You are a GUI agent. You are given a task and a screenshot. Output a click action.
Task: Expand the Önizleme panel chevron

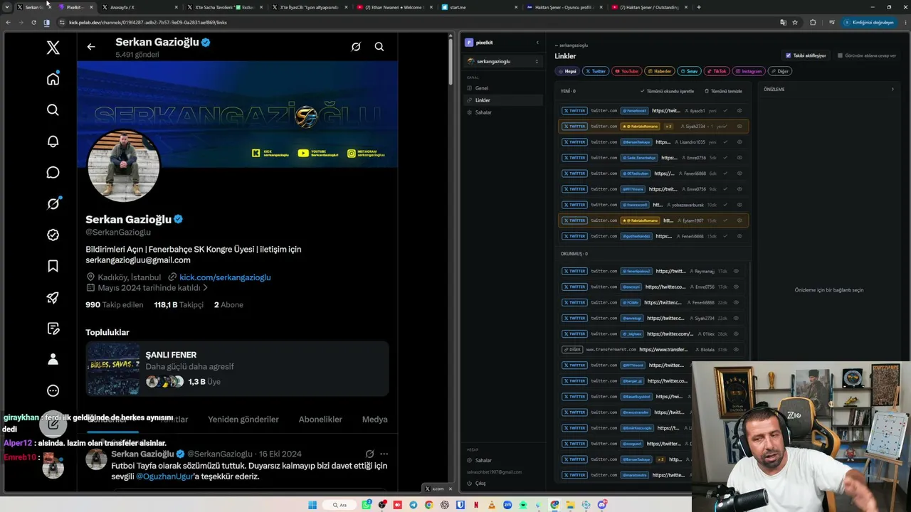click(892, 90)
